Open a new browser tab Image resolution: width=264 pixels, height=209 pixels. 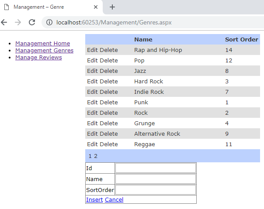[112, 7]
